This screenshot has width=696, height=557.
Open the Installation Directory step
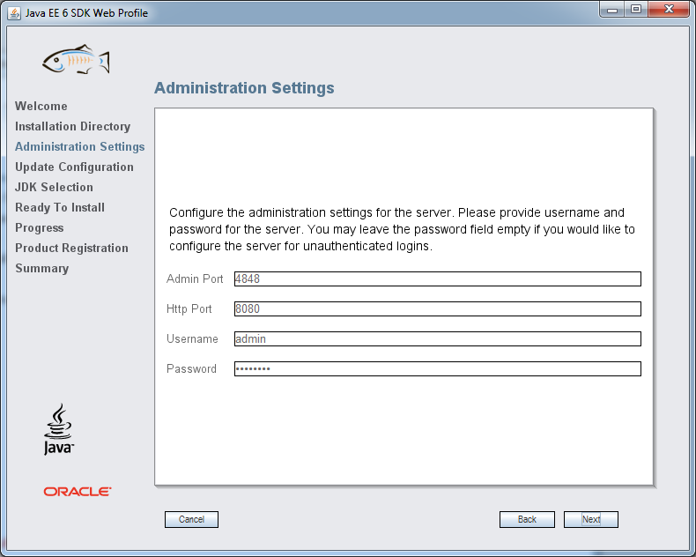[73, 127]
